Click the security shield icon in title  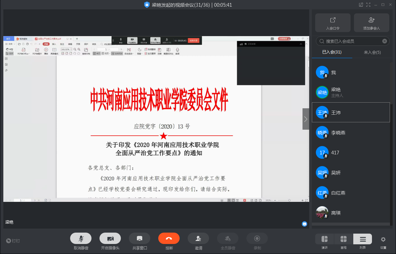coord(147,5)
